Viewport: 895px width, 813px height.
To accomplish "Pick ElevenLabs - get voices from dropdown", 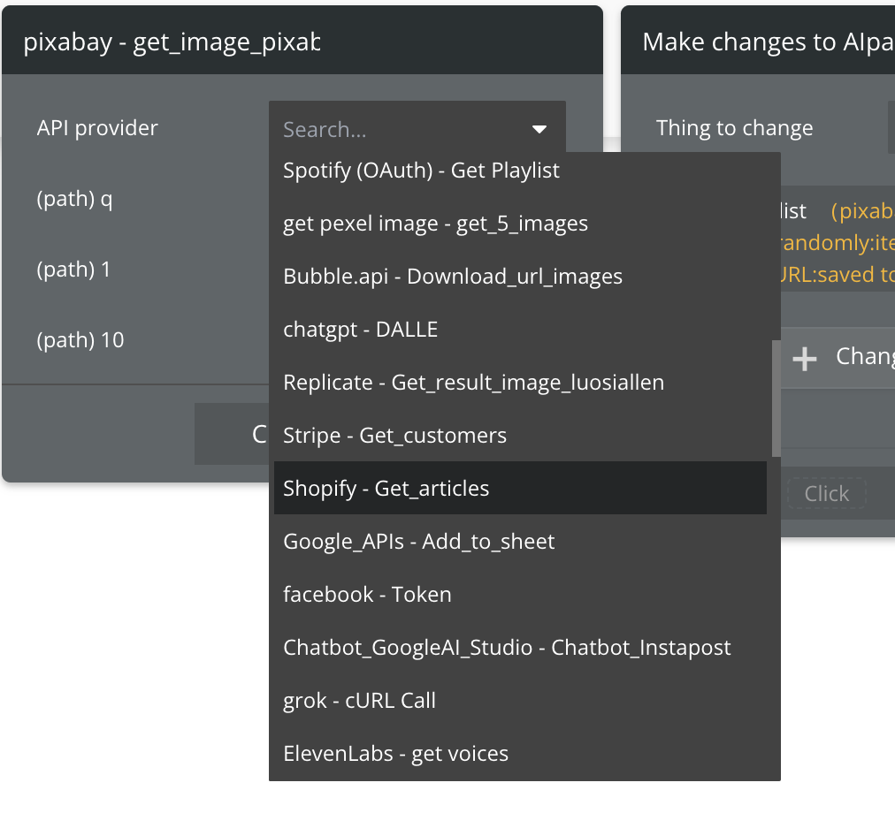I will pos(395,754).
